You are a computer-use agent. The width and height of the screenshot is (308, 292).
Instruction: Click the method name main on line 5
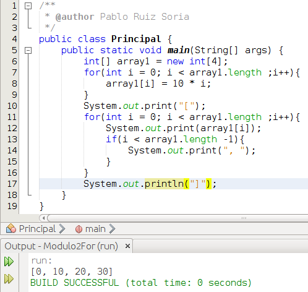pos(179,50)
